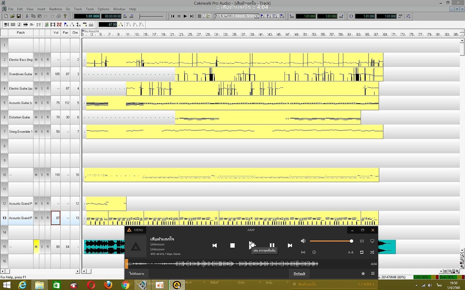465x290 pixels.
Task: Open the File menu
Action: [x=10, y=9]
